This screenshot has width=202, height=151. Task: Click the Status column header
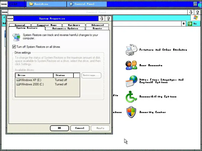[63, 75]
